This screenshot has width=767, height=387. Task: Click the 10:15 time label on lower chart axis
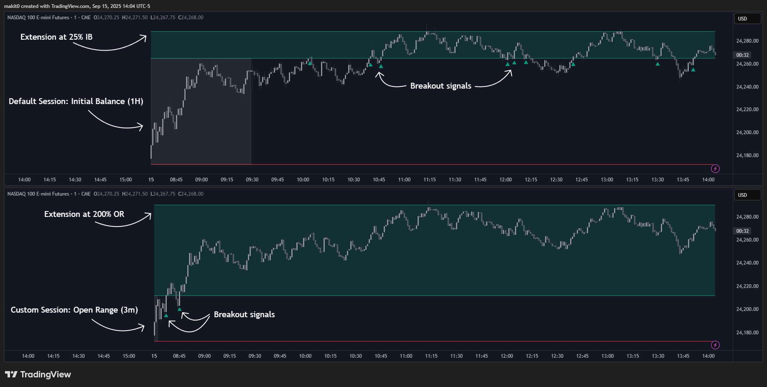click(330, 356)
